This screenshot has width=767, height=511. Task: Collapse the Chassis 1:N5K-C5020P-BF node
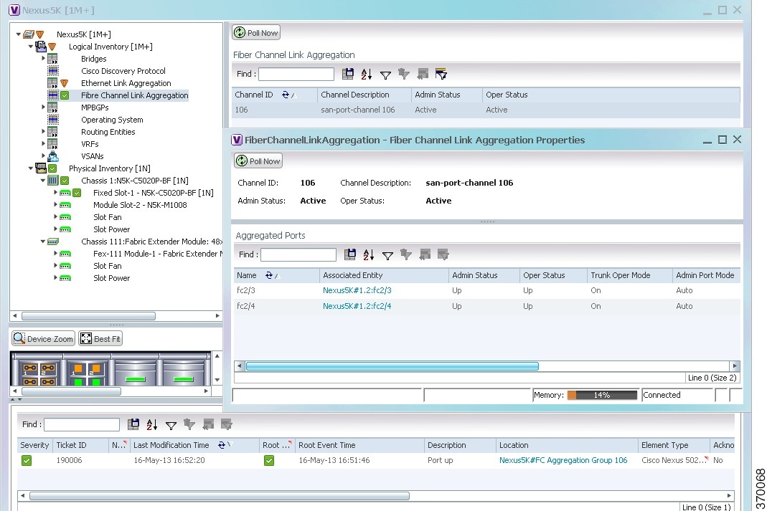(43, 181)
